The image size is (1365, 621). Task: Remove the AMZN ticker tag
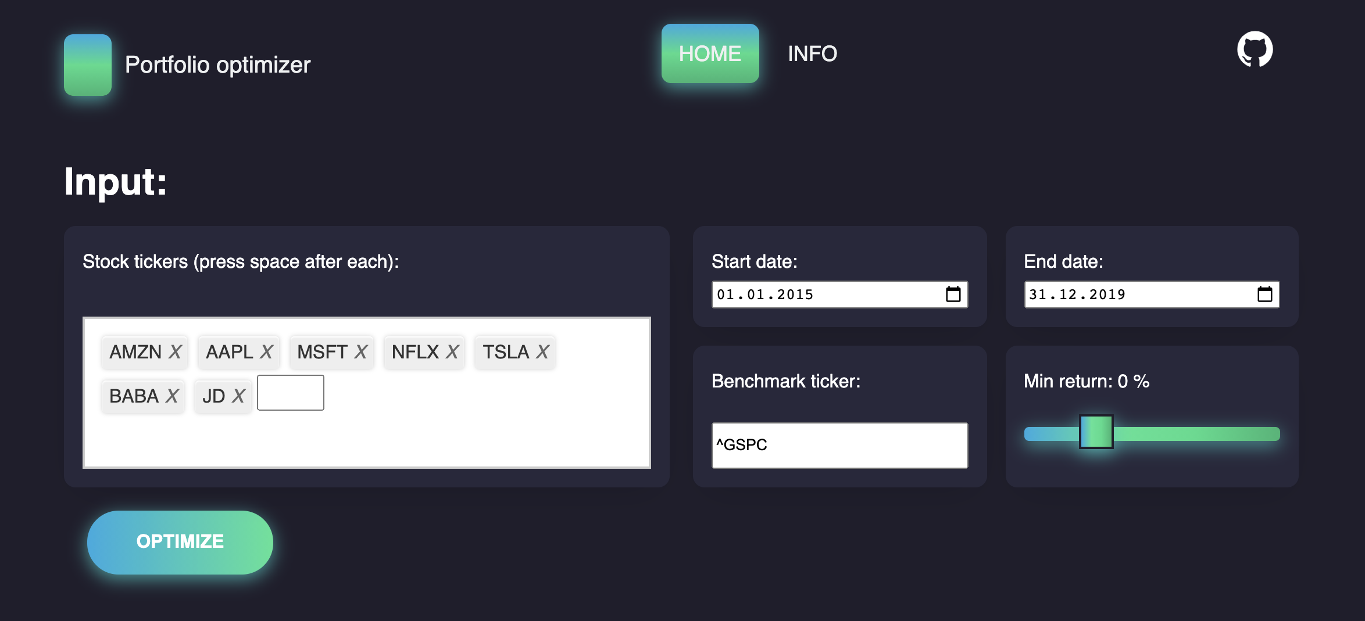point(175,352)
